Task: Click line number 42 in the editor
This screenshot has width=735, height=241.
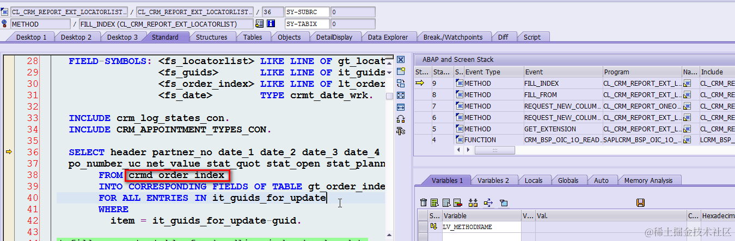Action: tap(32, 220)
